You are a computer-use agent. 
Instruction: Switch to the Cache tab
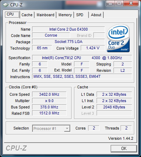(27, 15)
